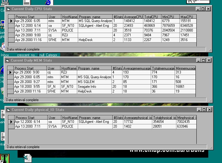Click the MaxCPU column header
Screen dimensions: 222x163
(x=188, y=17)
